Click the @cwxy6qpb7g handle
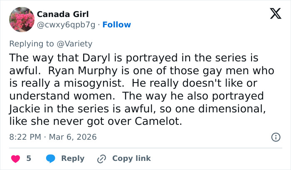Screen dimensions: 291x170 tap(67, 25)
